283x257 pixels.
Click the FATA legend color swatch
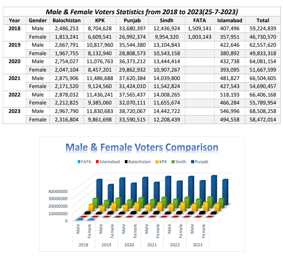[x=78, y=162]
